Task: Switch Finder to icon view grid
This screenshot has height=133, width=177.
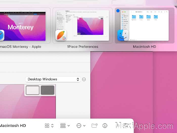Action: pyautogui.click(x=47, y=126)
